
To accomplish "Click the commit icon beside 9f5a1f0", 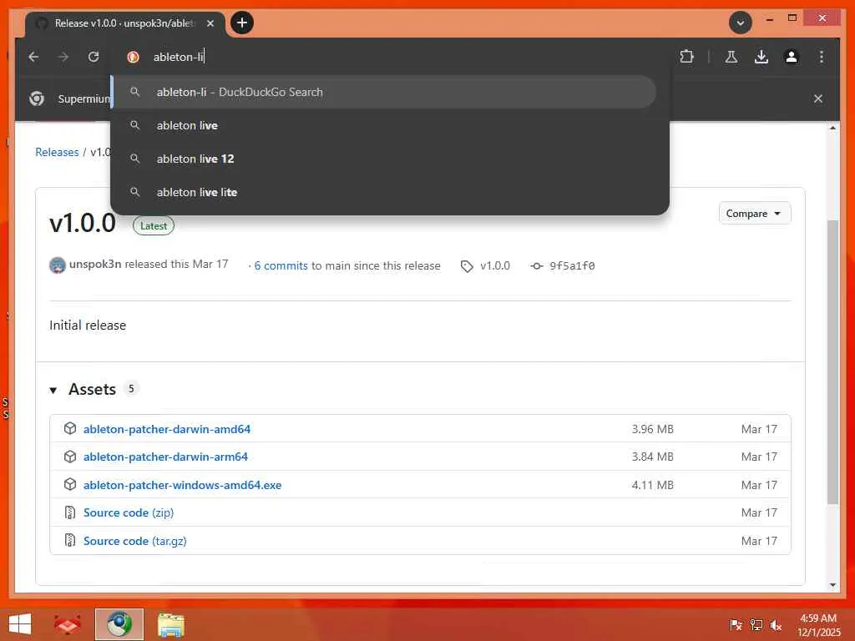I will pyautogui.click(x=537, y=266).
